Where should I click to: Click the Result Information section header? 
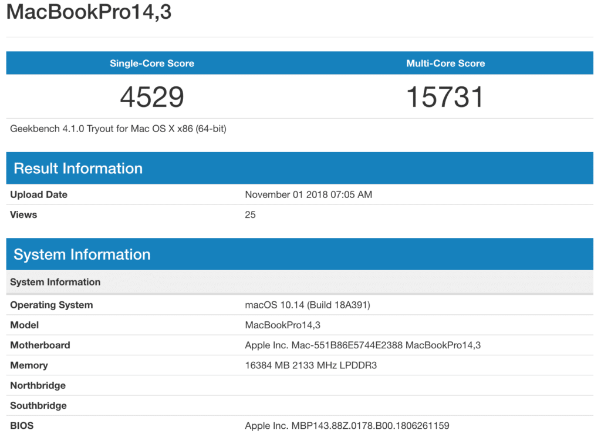pos(78,169)
